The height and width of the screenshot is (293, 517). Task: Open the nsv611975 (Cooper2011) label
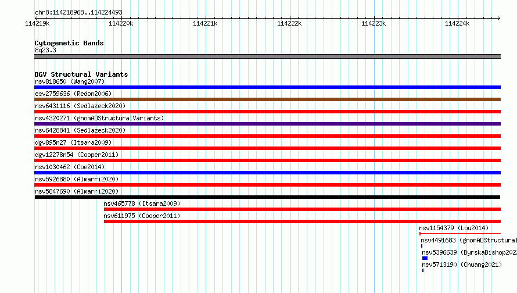pos(142,216)
